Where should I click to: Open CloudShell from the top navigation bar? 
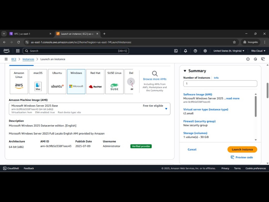pos(176,51)
